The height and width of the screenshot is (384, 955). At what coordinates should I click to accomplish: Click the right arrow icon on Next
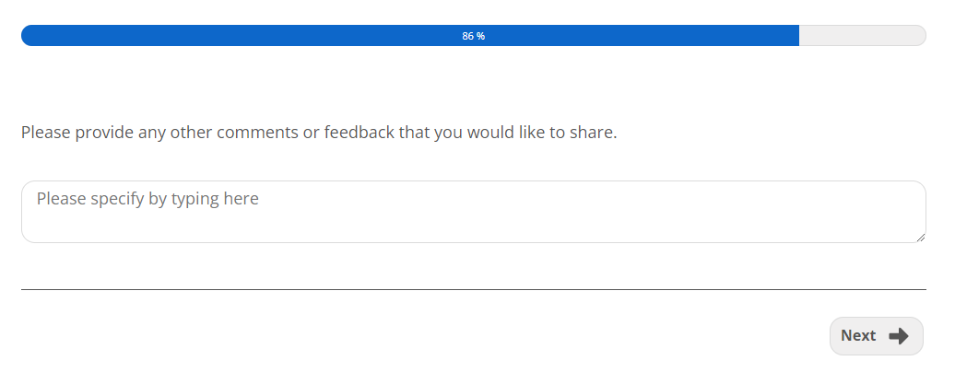898,336
